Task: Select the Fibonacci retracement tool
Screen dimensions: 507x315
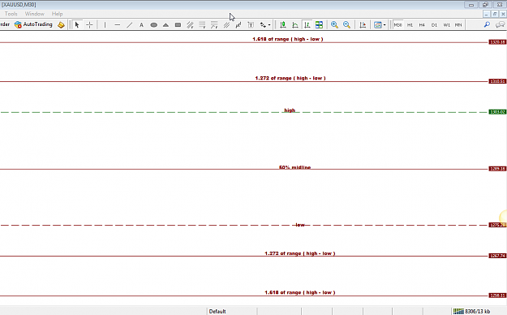Action: tap(202, 25)
